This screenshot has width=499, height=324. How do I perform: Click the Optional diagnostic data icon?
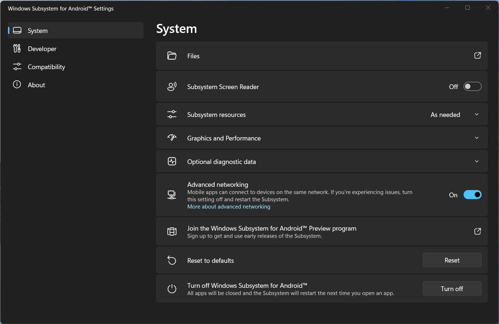[x=172, y=161]
